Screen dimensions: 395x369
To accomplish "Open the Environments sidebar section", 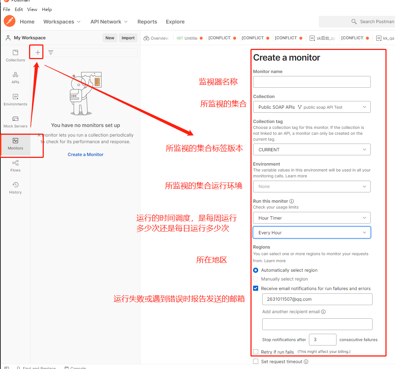I will click(15, 100).
